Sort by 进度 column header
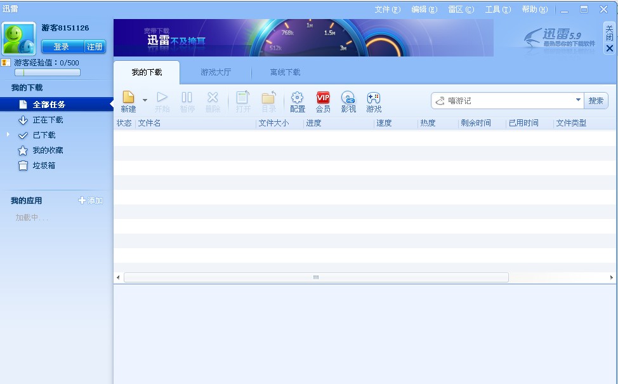Screen dimensions: 618x384 pos(313,123)
